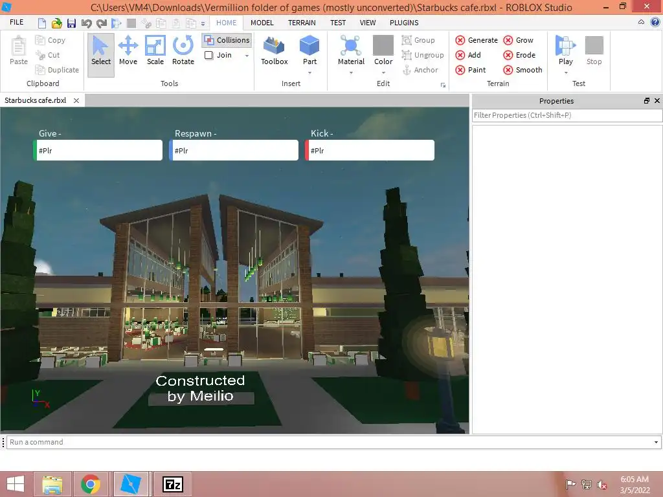Open the Material picker icon
The width and height of the screenshot is (663, 497).
click(x=350, y=45)
